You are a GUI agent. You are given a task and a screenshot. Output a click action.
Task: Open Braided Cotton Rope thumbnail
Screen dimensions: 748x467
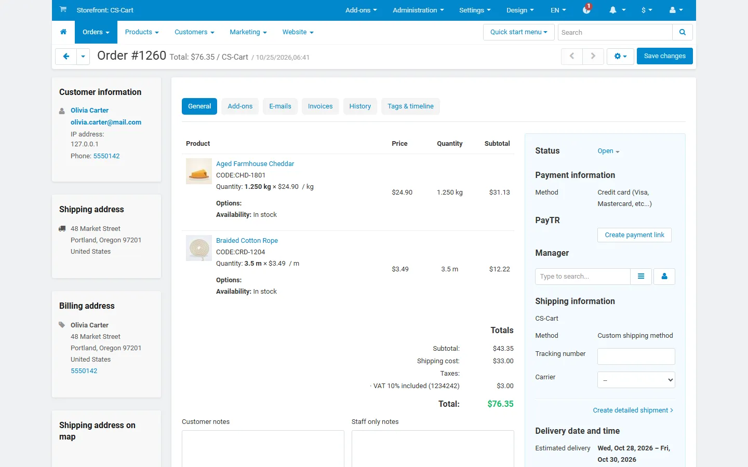click(199, 248)
